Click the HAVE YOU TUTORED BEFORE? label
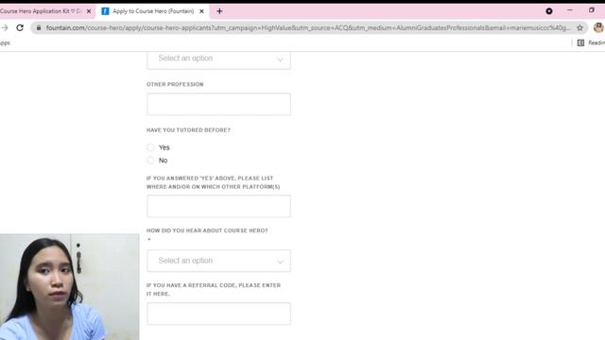This screenshot has width=605, height=340. pyautogui.click(x=188, y=130)
